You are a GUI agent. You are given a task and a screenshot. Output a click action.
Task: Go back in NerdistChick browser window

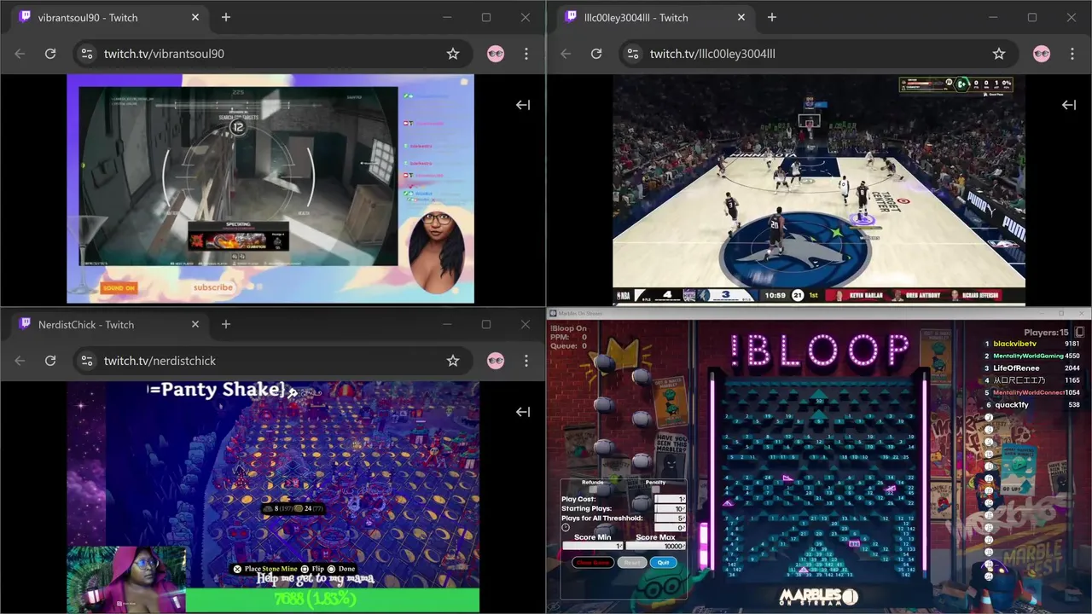click(20, 361)
